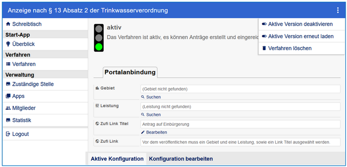Click the Verfahren list icon
Image resolution: width=347 pixels, height=167 pixels.
point(8,64)
